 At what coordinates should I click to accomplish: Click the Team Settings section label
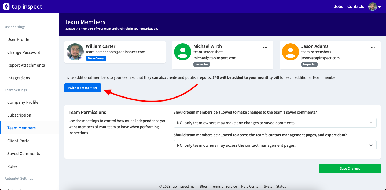click(x=16, y=90)
